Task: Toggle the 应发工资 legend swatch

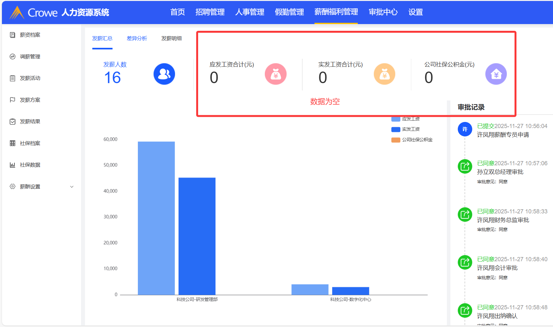Action: [396, 119]
